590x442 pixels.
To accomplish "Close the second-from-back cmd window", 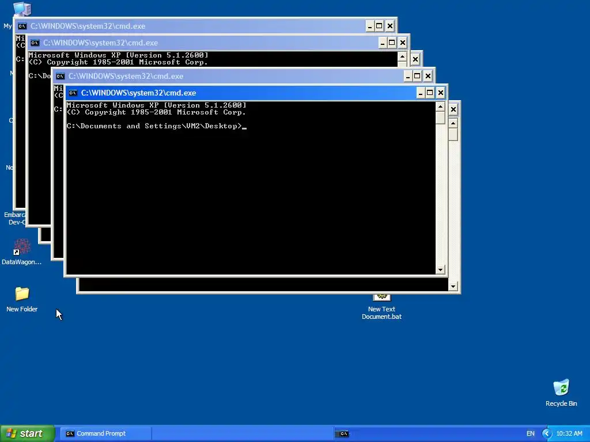I will [403, 43].
